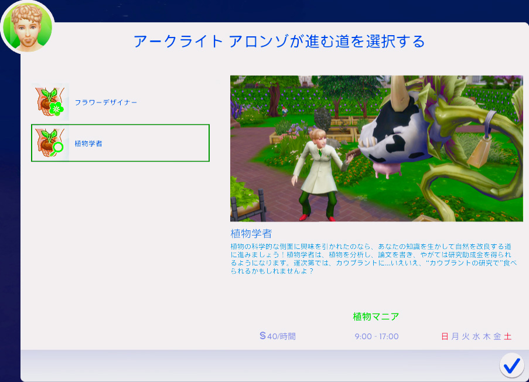Click the Flower Designer branch icon
529x382 pixels.
tap(50, 102)
